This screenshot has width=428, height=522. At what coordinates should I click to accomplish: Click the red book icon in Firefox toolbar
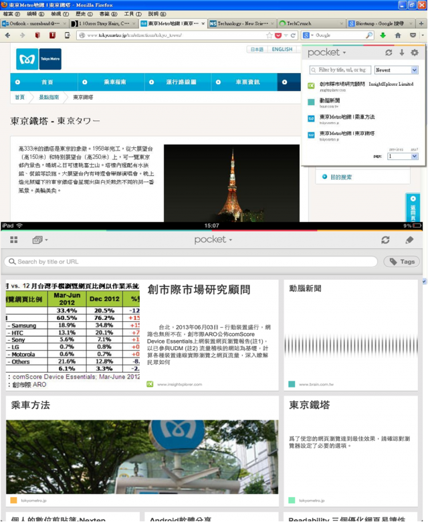(x=37, y=35)
